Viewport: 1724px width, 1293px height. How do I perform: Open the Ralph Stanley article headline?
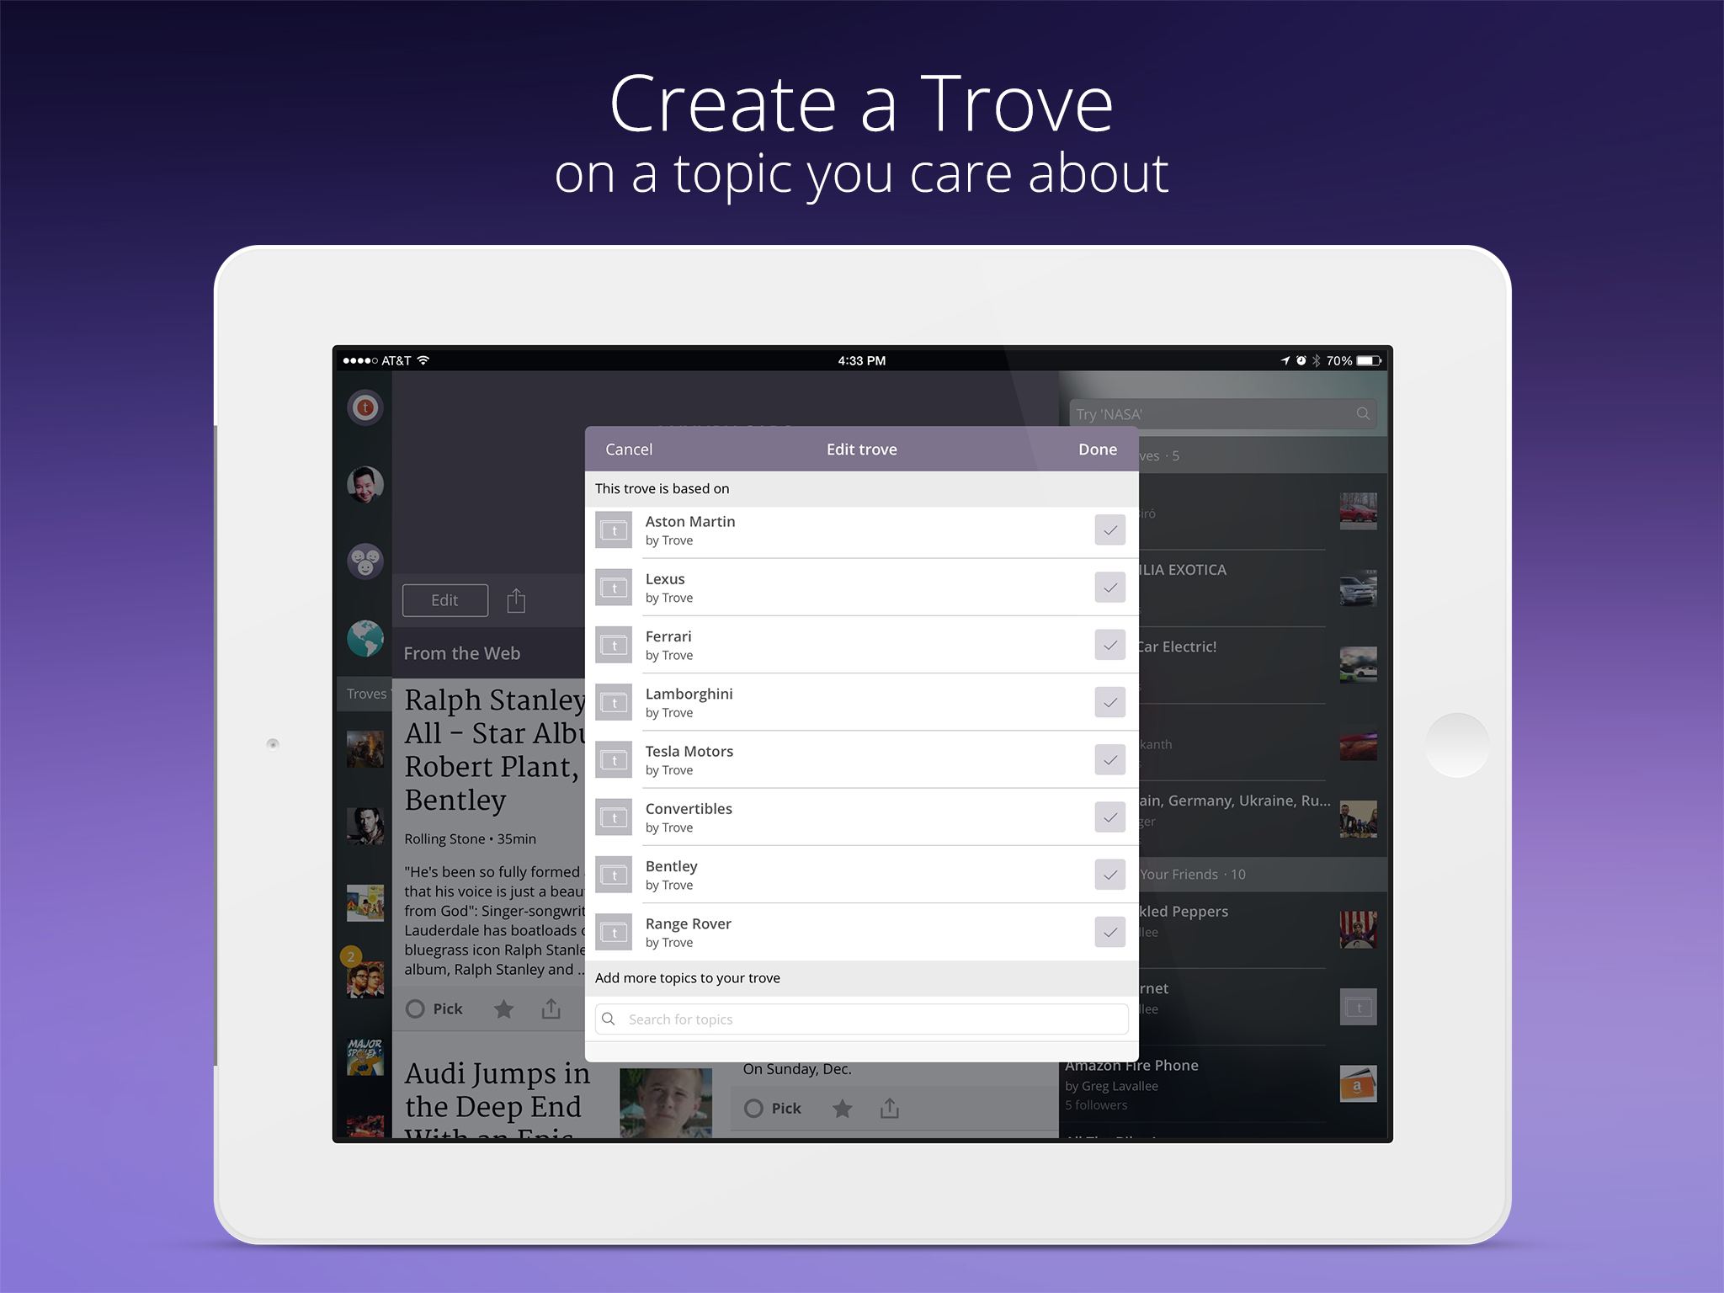495,749
